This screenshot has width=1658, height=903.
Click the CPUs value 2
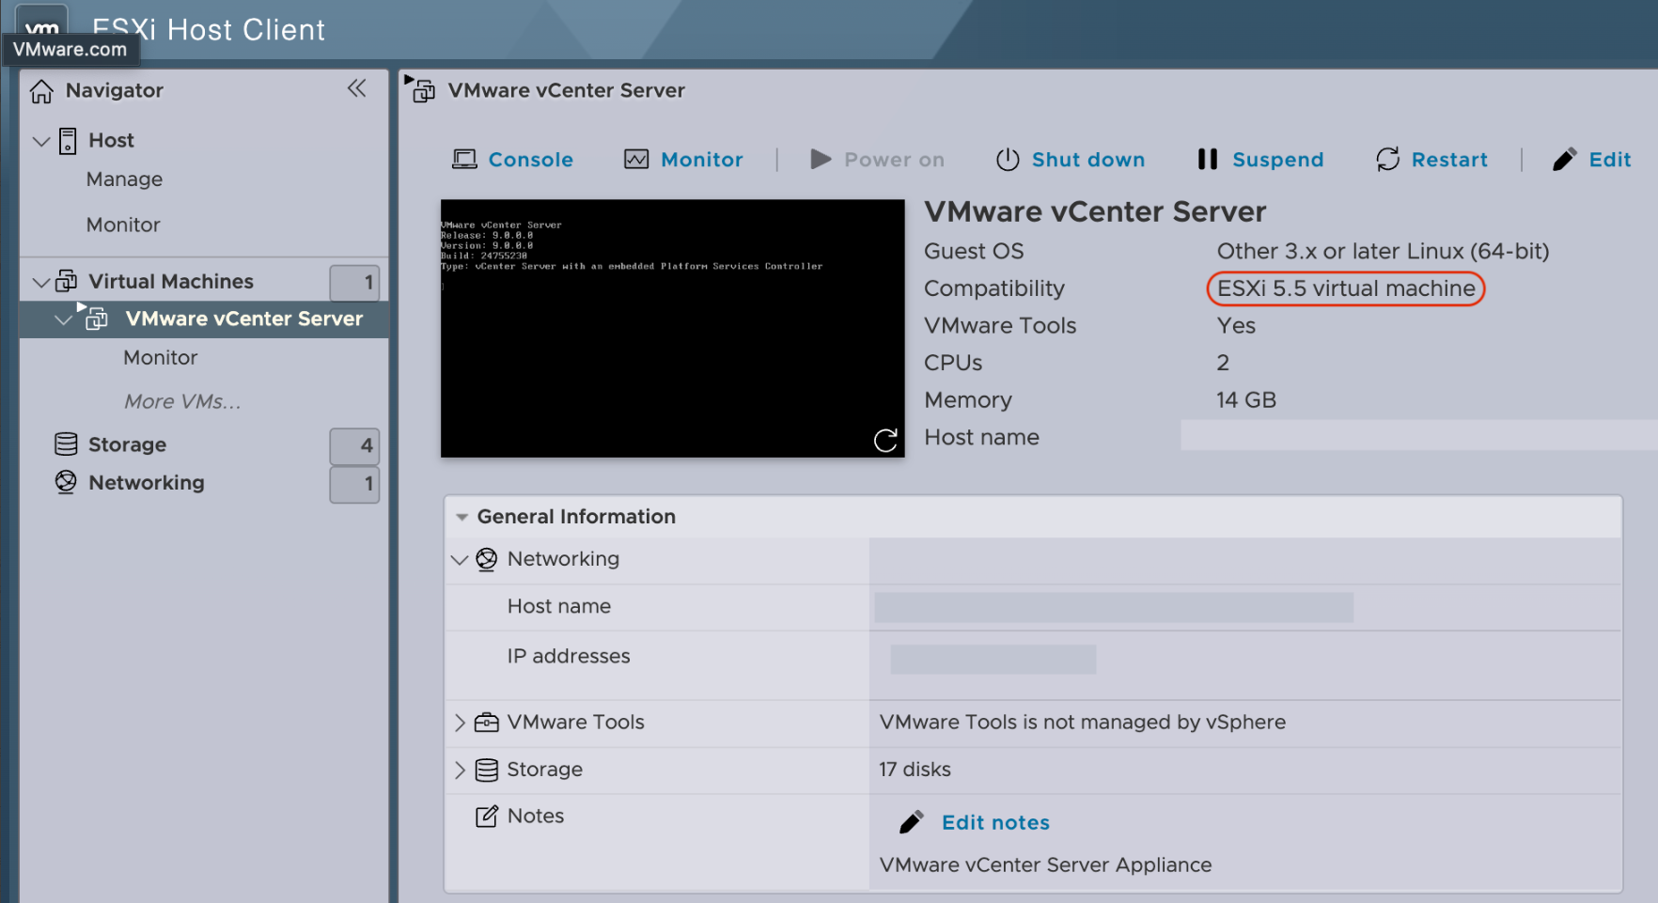pyautogui.click(x=1223, y=363)
